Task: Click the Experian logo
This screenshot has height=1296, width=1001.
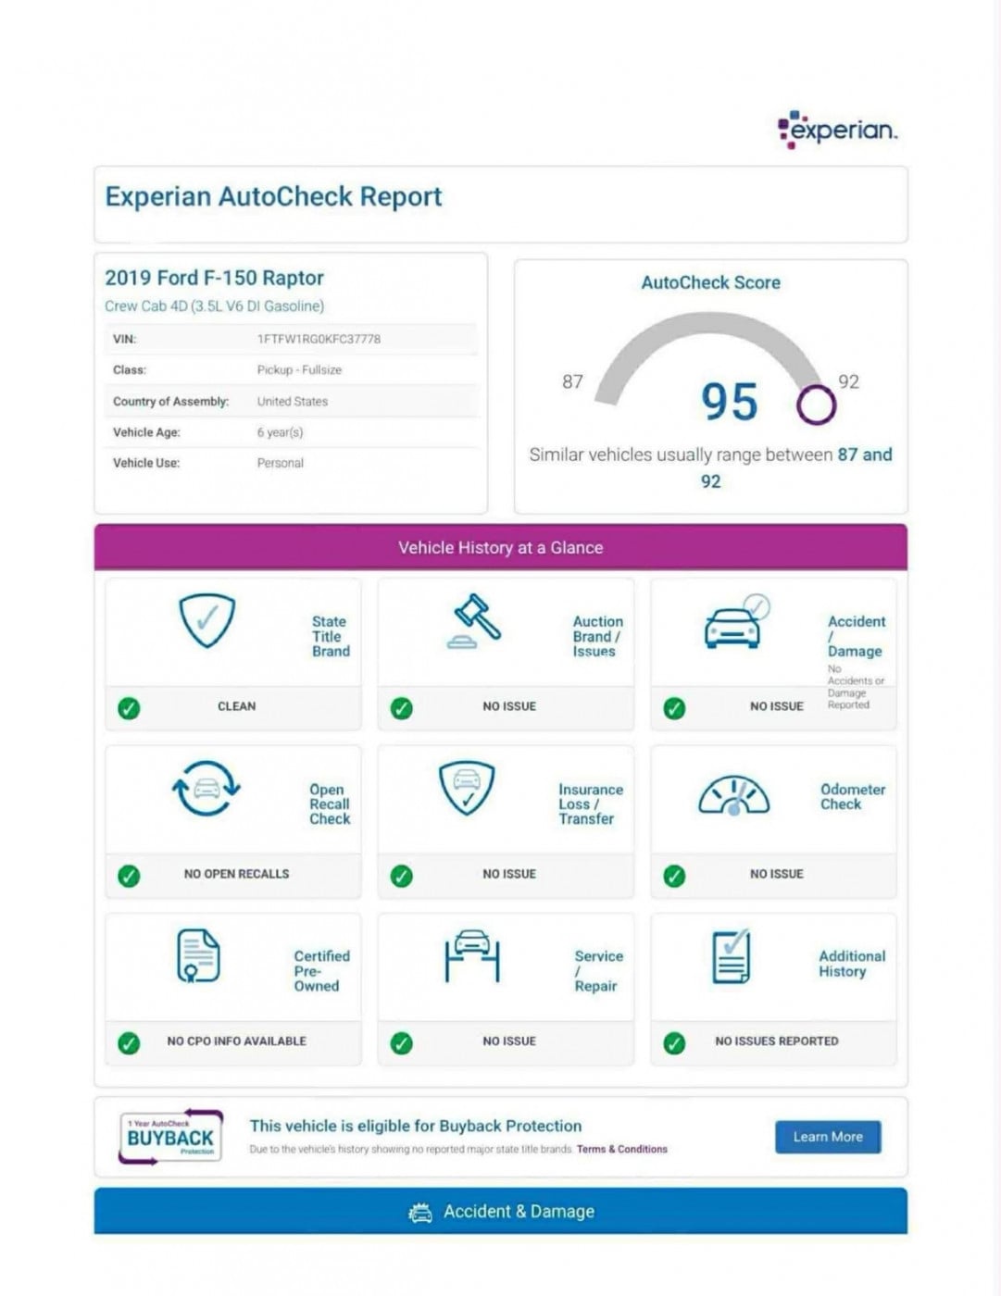Action: (x=837, y=130)
